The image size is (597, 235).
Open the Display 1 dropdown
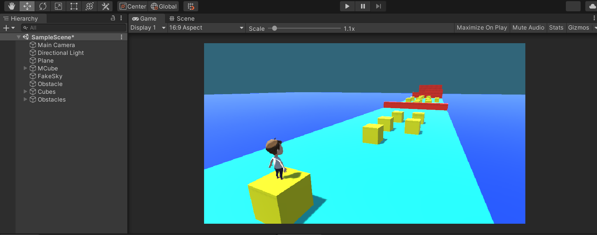147,28
